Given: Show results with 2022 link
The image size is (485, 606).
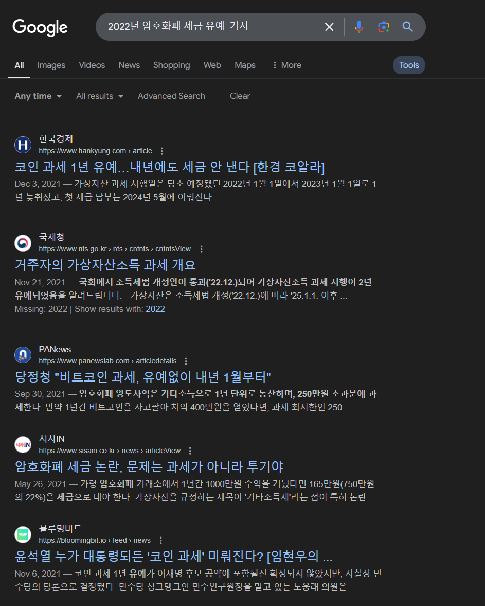Looking at the screenshot, I should coord(155,309).
